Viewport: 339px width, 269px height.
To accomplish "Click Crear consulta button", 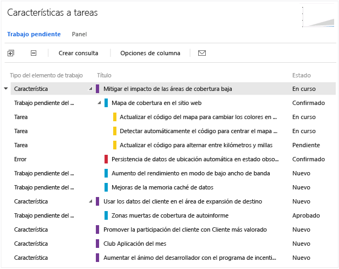I will click(79, 53).
